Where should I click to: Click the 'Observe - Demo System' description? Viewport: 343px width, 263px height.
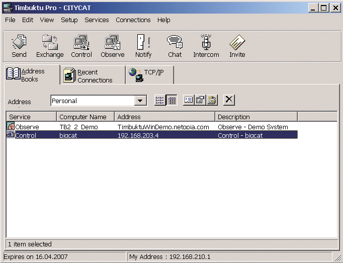[253, 127]
